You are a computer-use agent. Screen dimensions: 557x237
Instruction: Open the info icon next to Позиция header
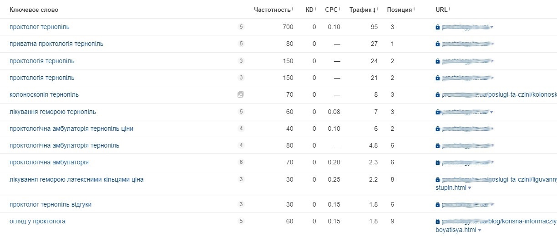pos(414,9)
